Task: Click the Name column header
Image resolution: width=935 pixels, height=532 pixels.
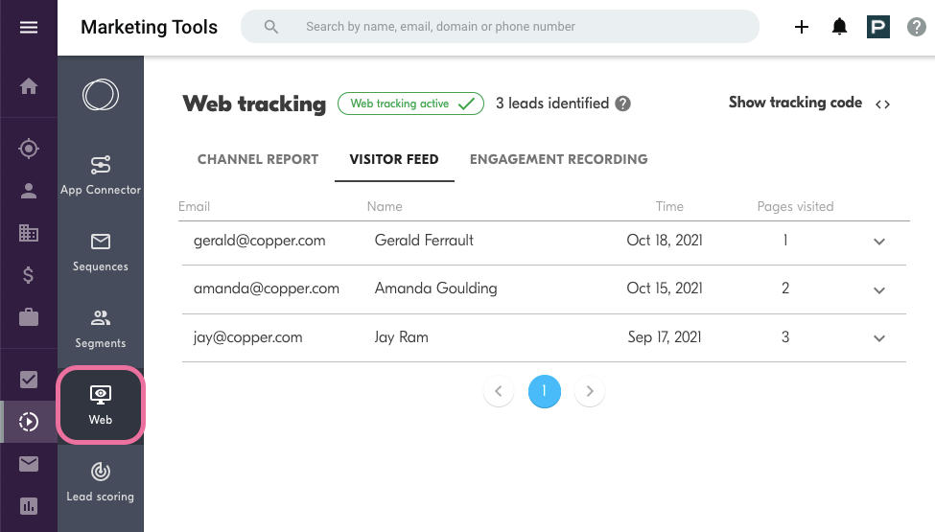Action: 385,206
